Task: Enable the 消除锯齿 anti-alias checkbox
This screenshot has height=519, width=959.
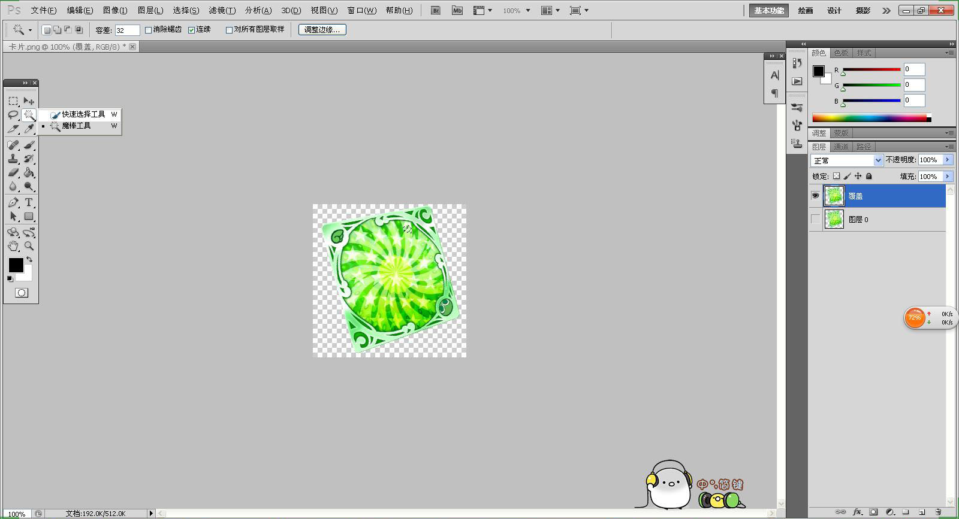Action: 149,30
